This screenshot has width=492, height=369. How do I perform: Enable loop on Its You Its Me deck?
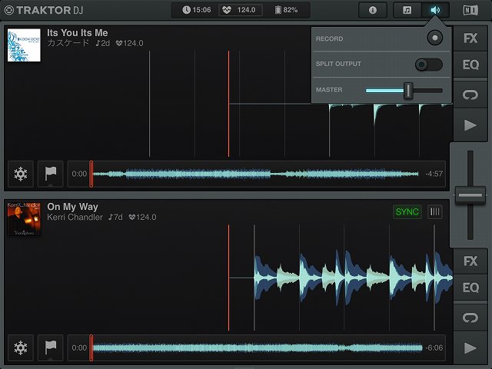(470, 95)
